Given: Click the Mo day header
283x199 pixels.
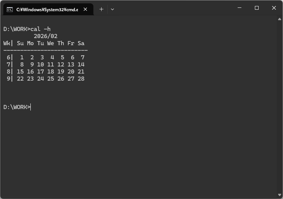Looking at the screenshot, I should pyautogui.click(x=30, y=43).
